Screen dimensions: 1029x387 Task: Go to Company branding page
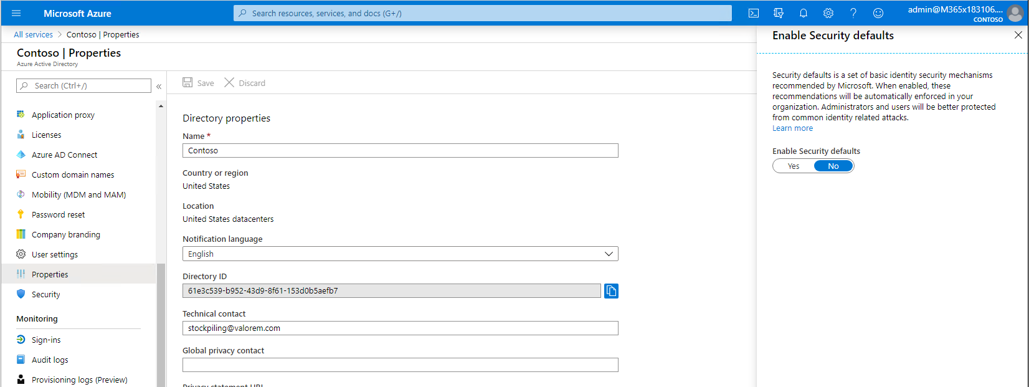click(x=65, y=234)
